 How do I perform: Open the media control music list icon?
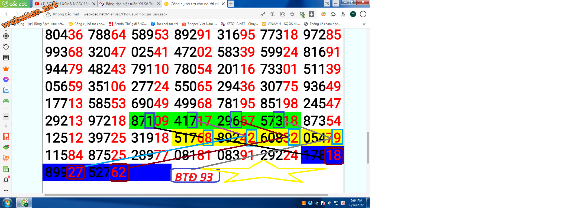pyautogui.click(x=343, y=14)
